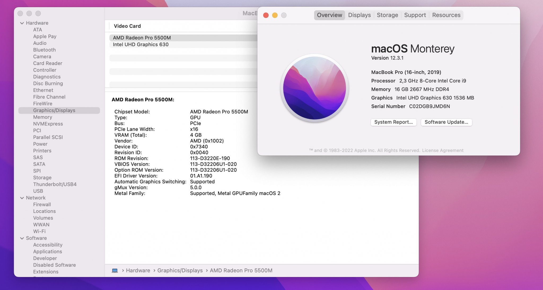This screenshot has height=290, width=543.
Task: Collapse the Network section
Action: 22,198
